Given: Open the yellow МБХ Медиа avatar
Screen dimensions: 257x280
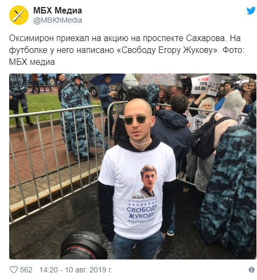Looking at the screenshot, I should click(19, 15).
